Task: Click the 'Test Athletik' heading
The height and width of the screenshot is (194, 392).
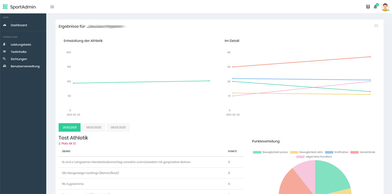Action: [73, 138]
